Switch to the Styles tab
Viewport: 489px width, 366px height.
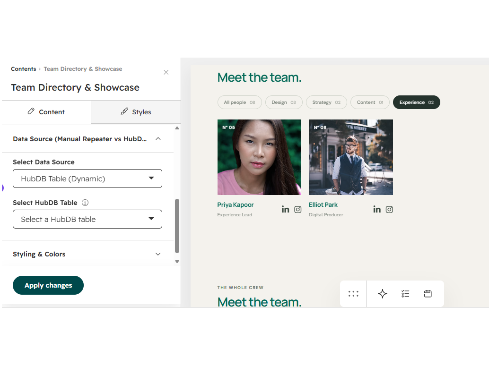tap(136, 112)
